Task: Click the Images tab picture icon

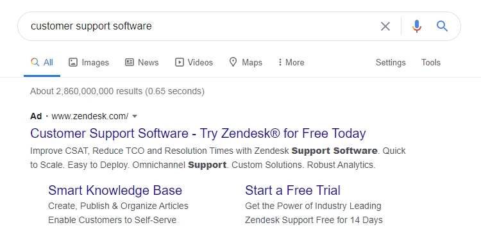Action: [72, 62]
